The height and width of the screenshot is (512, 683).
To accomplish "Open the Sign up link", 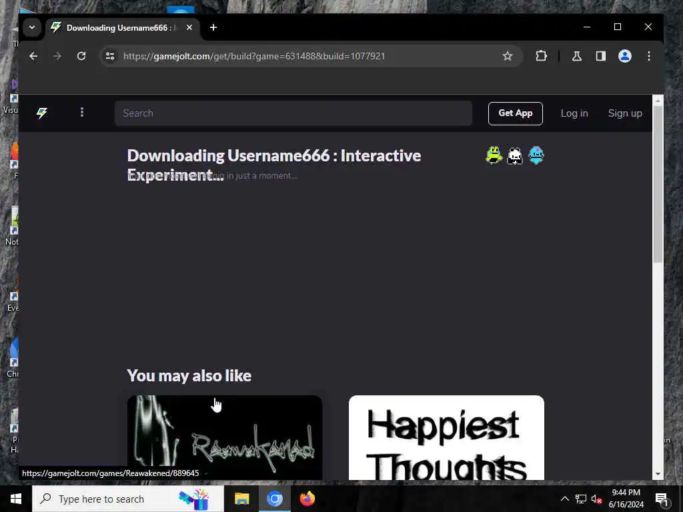I will (625, 113).
